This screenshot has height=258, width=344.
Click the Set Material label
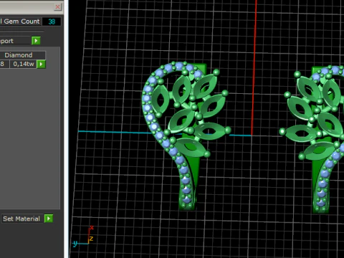coord(21,219)
